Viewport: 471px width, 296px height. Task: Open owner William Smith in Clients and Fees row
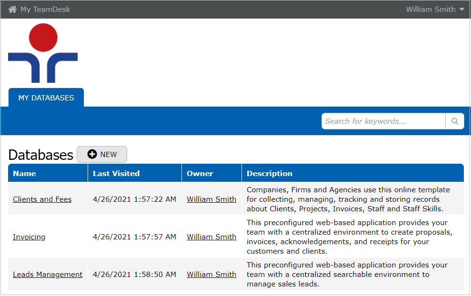(211, 199)
